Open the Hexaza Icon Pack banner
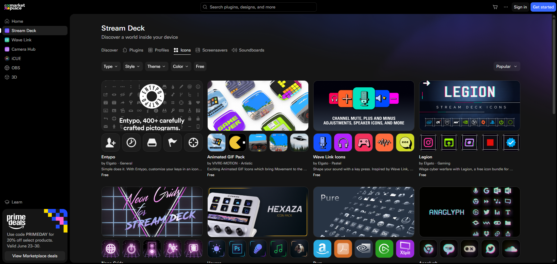Viewport: 557px width, 264px height. coord(258,212)
